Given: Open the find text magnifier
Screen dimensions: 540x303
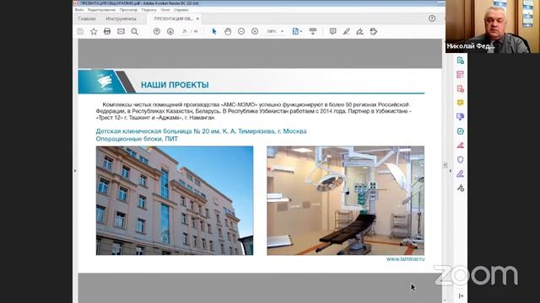Looking at the screenshot, I should point(135,31).
